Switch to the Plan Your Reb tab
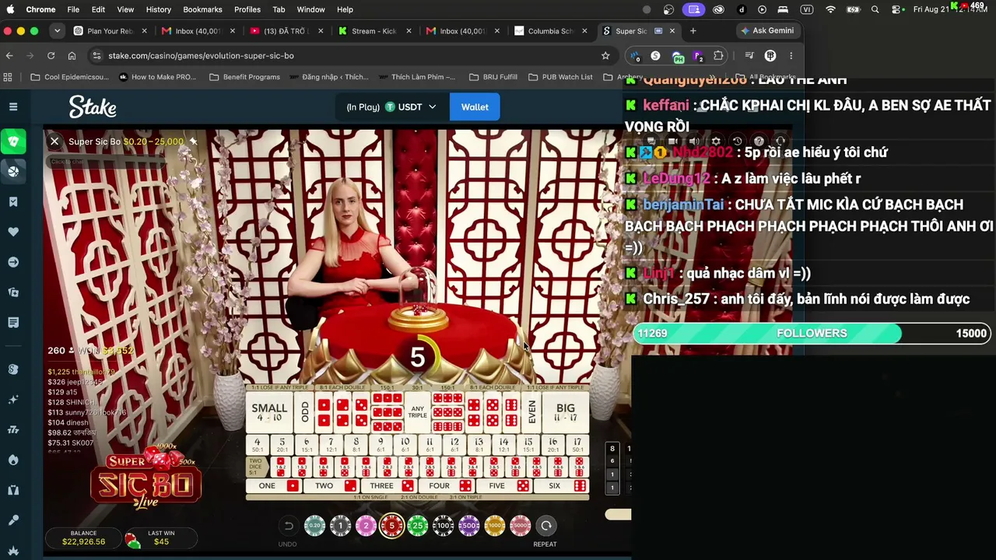 pos(111,31)
